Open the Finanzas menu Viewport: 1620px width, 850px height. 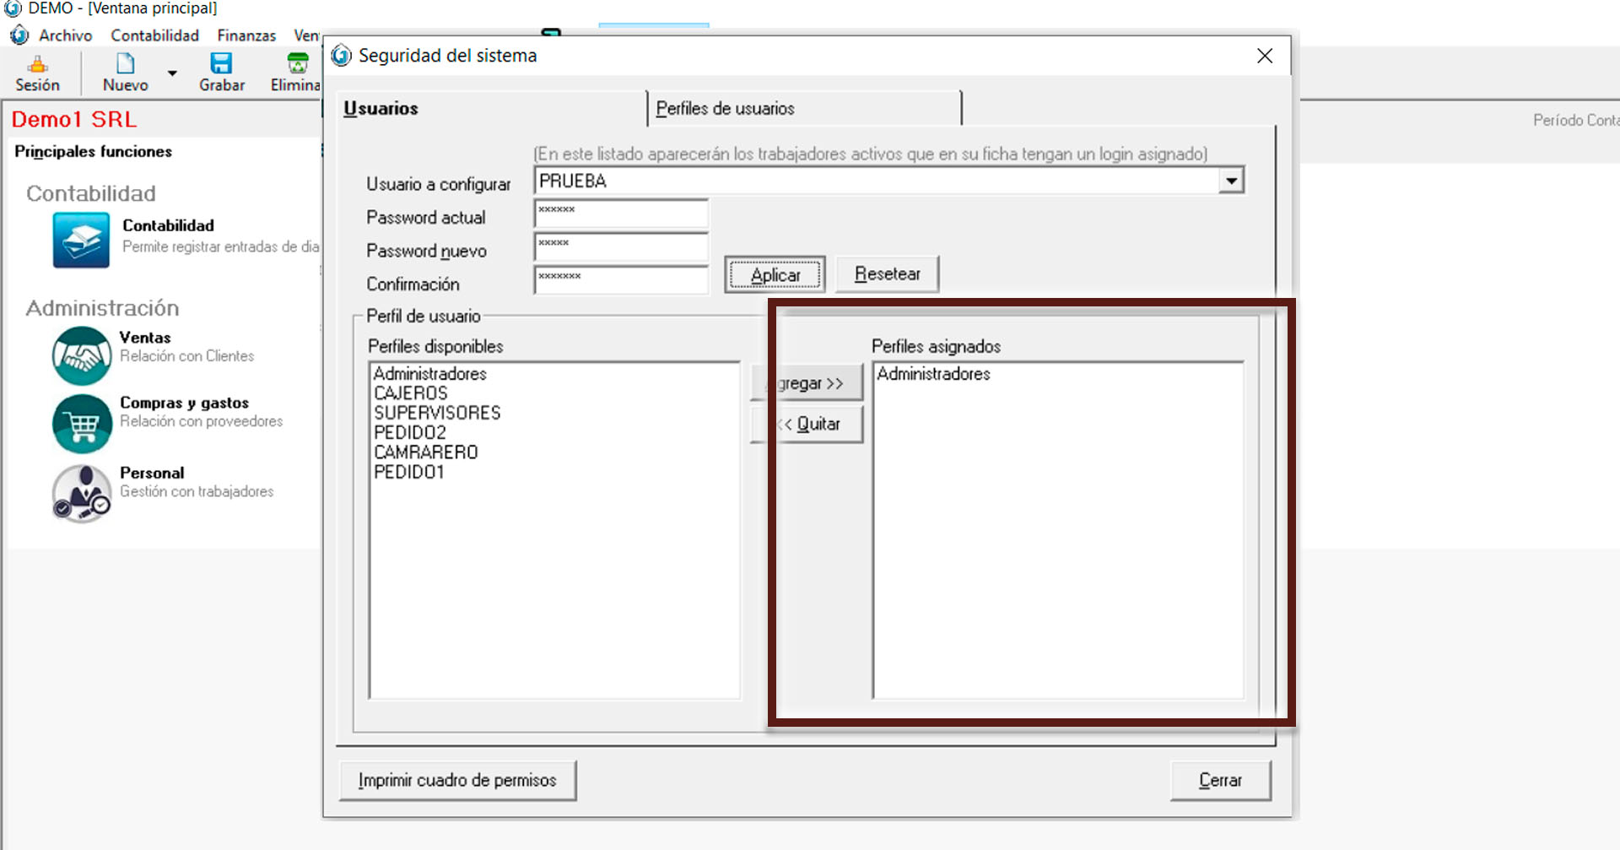[246, 35]
